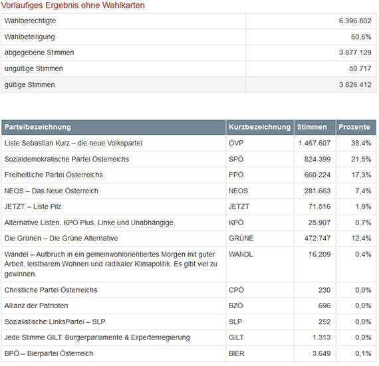379x366 pixels.
Task: Click the BPÖ – Bierpartei Österreich entry
Action: [x=49, y=353]
